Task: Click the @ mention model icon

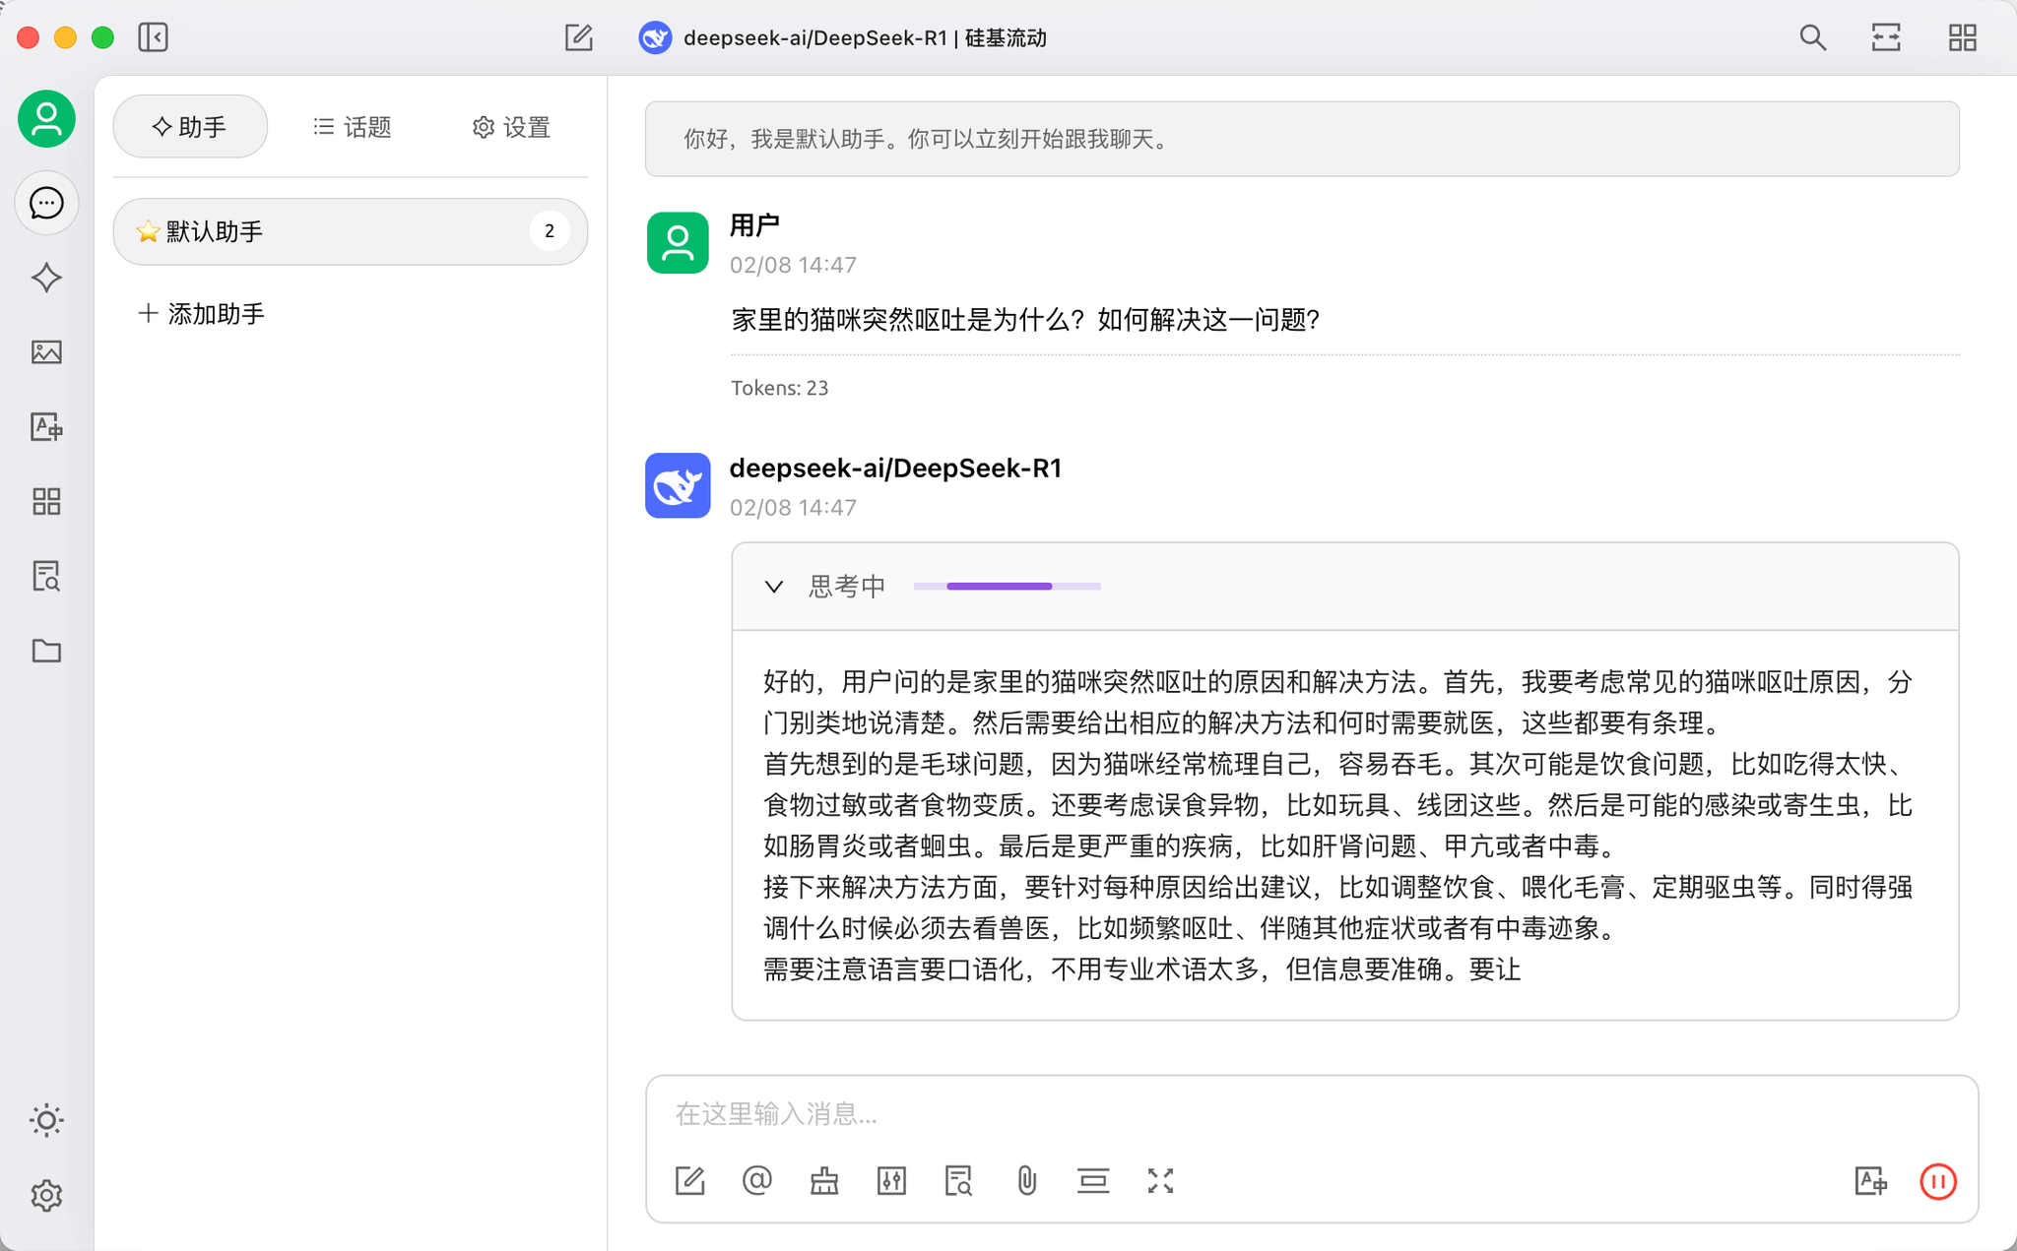Action: (x=756, y=1180)
